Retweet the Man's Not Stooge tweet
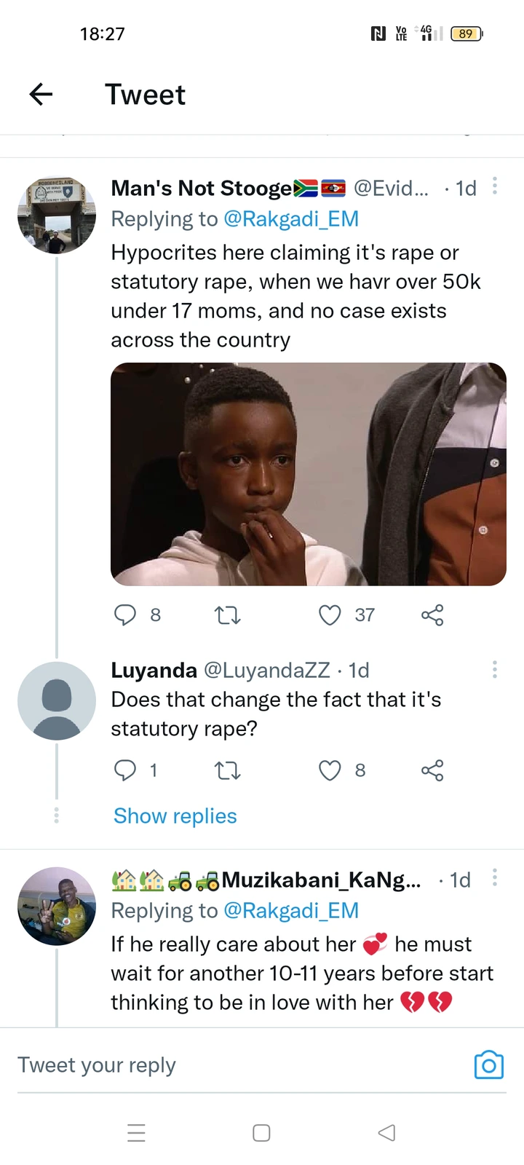Image resolution: width=524 pixels, height=1165 pixels. [x=228, y=616]
